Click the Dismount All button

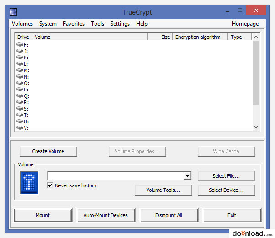(169, 215)
